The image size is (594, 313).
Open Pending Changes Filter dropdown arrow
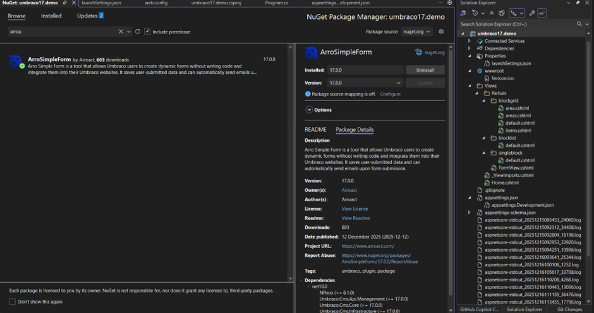[483, 13]
